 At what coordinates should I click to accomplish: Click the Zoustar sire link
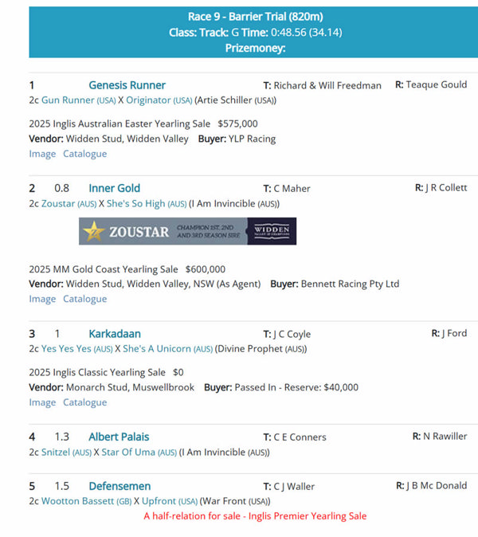[59, 204]
